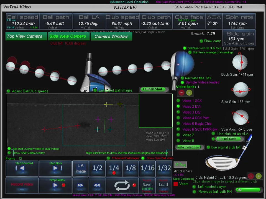Image resolution: width=266 pixels, height=199 pixels.
Task: Toggle Spin from average of 4 readings
Action: click(x=190, y=53)
